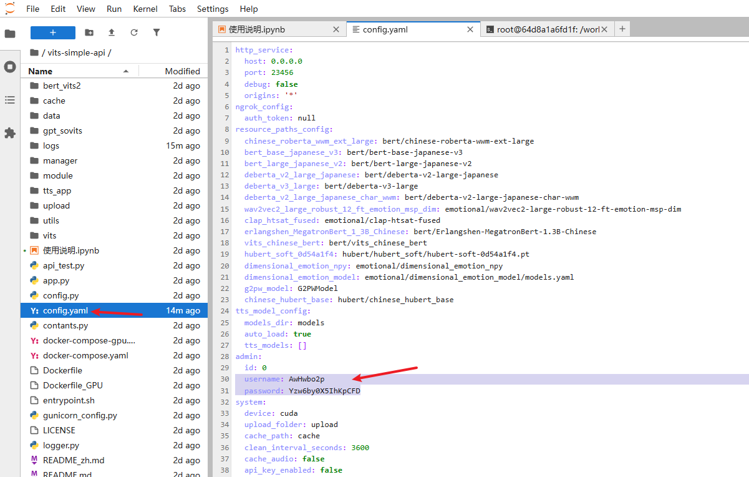Select the docker-compose-gpu file
Screen dimensions: 749x477
[114, 340]
